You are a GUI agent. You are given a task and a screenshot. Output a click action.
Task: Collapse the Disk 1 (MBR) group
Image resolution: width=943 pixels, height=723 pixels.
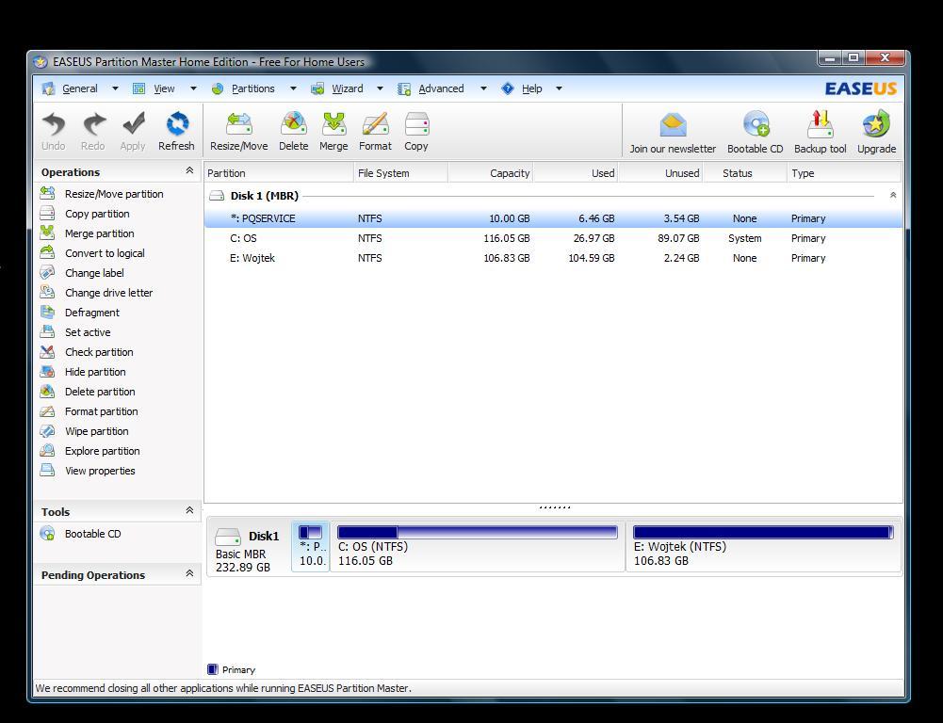pos(893,195)
